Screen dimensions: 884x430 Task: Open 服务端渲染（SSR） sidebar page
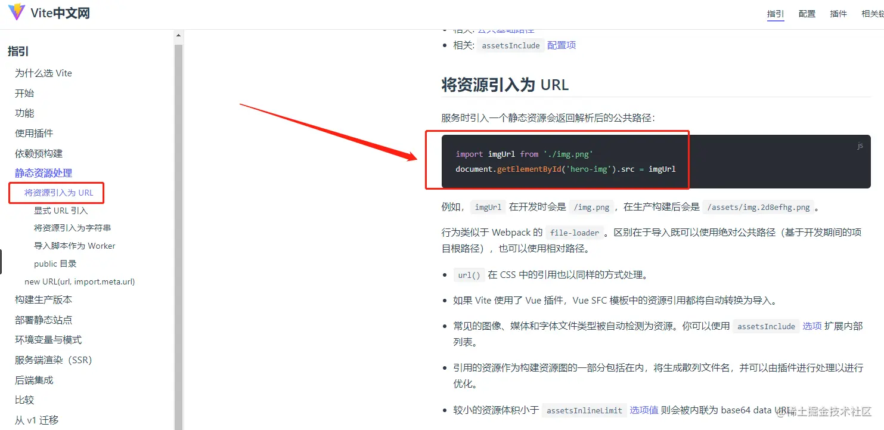[x=54, y=360]
